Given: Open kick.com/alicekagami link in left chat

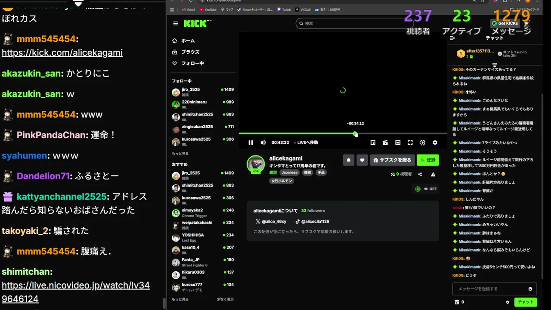Looking at the screenshot, I should pos(62,53).
